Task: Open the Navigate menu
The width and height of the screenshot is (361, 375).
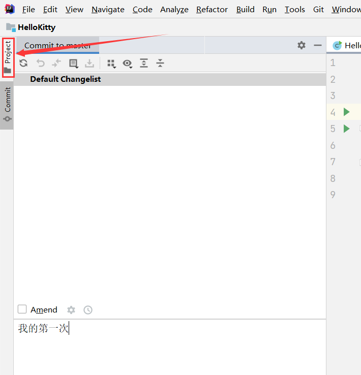Action: pyautogui.click(x=108, y=10)
